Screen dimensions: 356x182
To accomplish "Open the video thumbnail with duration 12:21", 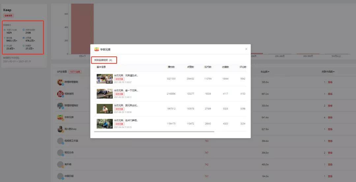I will [104, 124].
